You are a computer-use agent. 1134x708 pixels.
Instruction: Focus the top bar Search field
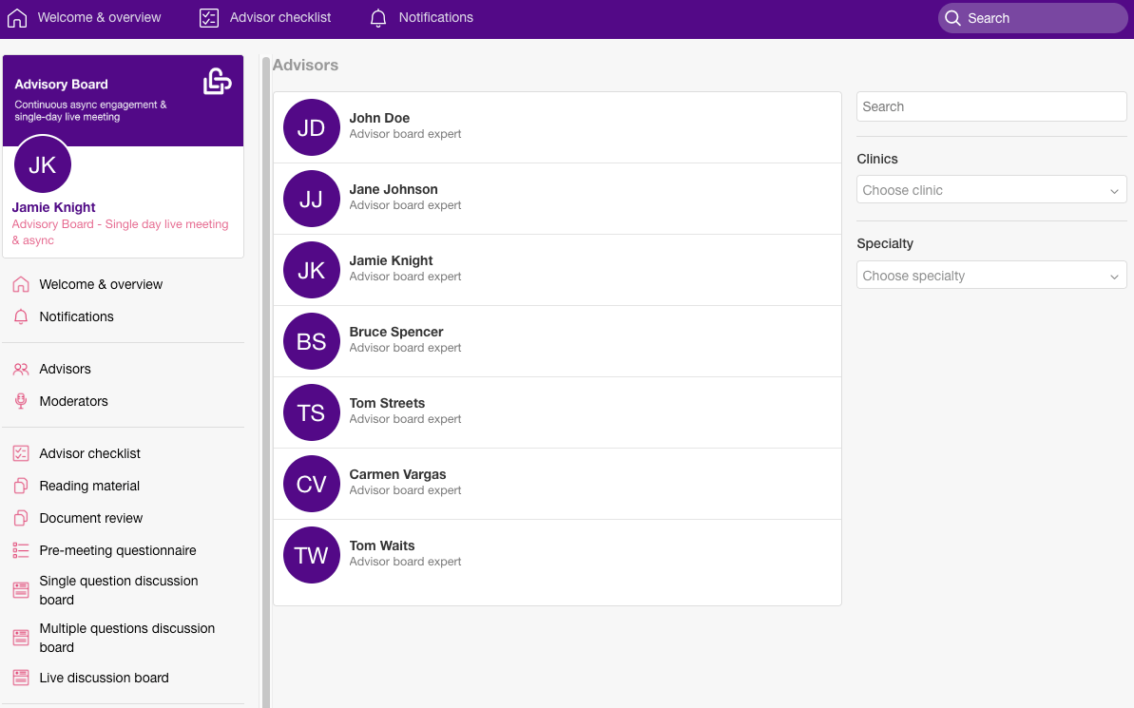tap(1032, 18)
